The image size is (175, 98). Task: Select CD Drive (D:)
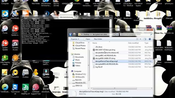coord(78,77)
